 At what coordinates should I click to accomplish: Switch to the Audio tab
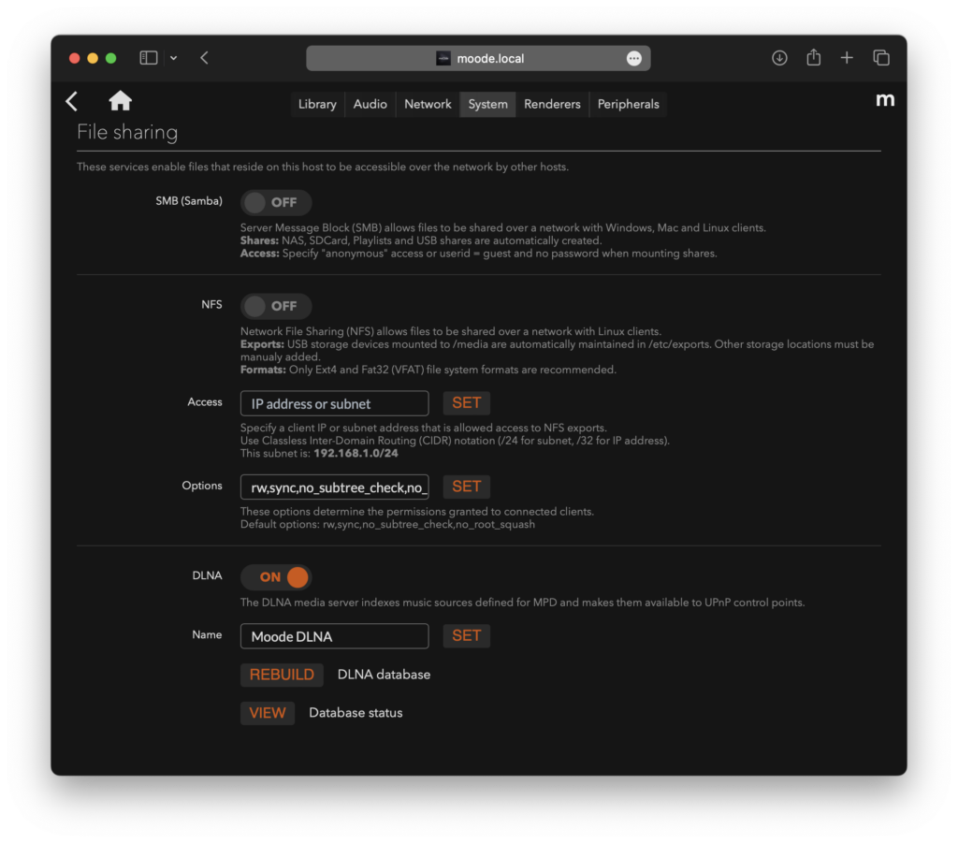pyautogui.click(x=370, y=104)
